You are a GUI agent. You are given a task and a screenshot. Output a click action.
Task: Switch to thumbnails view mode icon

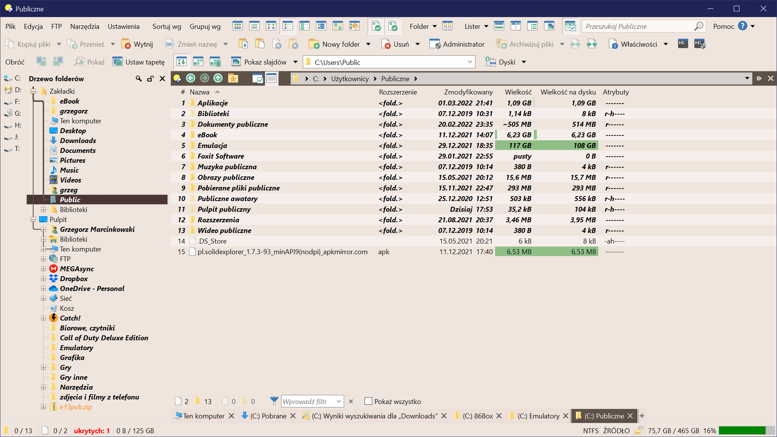338,26
